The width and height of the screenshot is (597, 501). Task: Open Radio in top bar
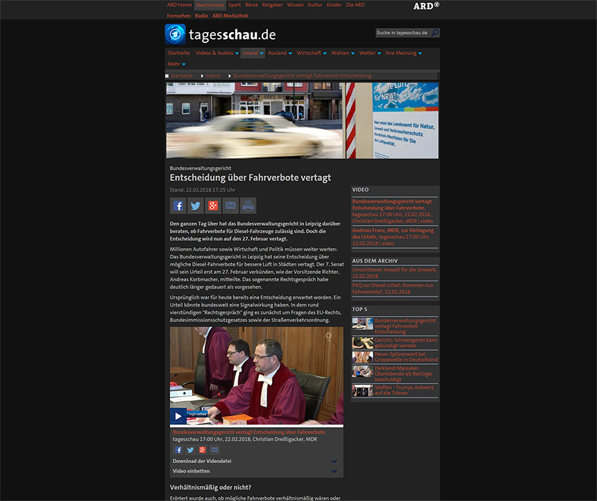(x=201, y=15)
